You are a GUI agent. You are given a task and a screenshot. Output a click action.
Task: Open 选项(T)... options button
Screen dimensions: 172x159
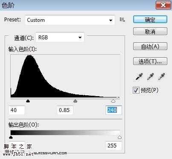coord(150,62)
